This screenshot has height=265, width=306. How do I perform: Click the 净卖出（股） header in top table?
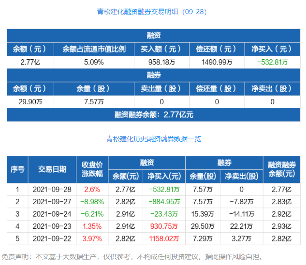point(273,89)
